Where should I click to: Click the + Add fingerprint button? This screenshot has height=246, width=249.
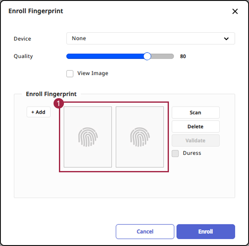tap(39, 112)
